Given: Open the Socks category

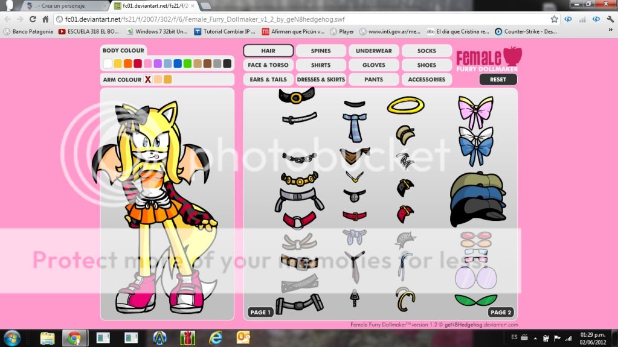Looking at the screenshot, I should point(426,51).
